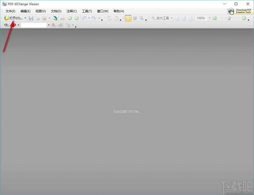
Task: Run the OCR pages icon
Action: 62,18
